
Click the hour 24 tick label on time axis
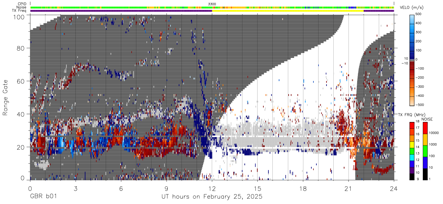pos(394,189)
